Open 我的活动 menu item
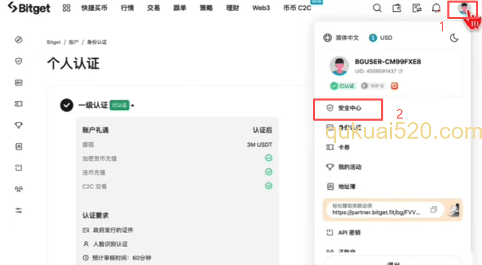This screenshot has height=265, width=482. (344, 167)
